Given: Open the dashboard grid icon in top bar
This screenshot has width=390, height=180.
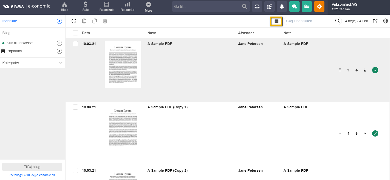Looking at the screenshot, I should (x=270, y=6).
